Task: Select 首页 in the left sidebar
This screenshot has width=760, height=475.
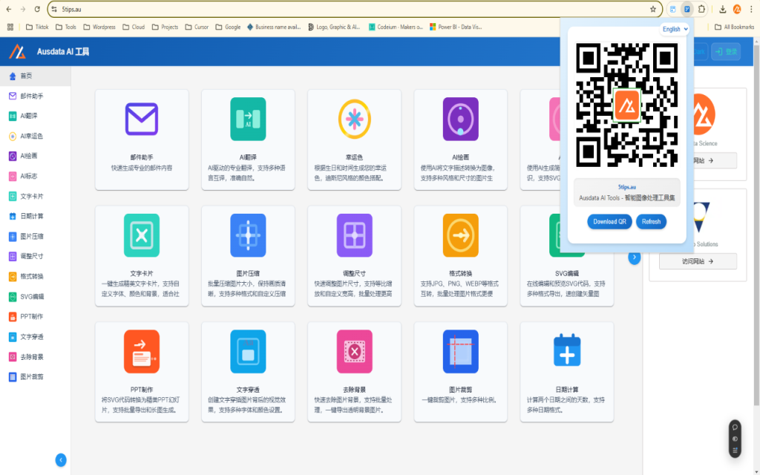Action: [36, 76]
